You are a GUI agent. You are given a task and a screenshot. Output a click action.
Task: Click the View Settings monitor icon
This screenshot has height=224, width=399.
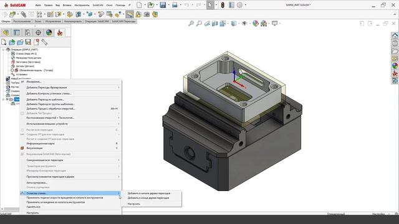[274, 24]
